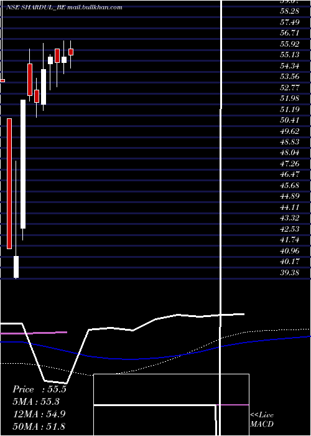
Task: Click the white candlestick body near 40.17
Action: pyautogui.click(x=16, y=267)
